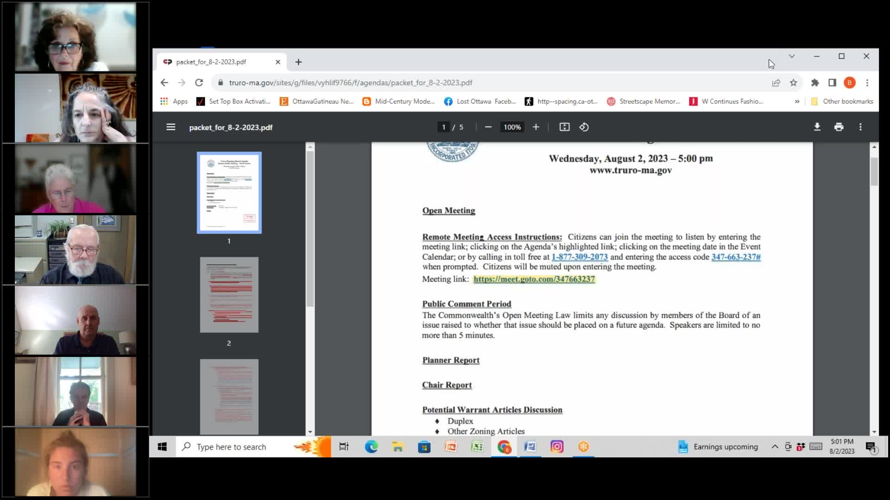Open PDF viewer more actions menu
The height and width of the screenshot is (500, 890).
(861, 127)
